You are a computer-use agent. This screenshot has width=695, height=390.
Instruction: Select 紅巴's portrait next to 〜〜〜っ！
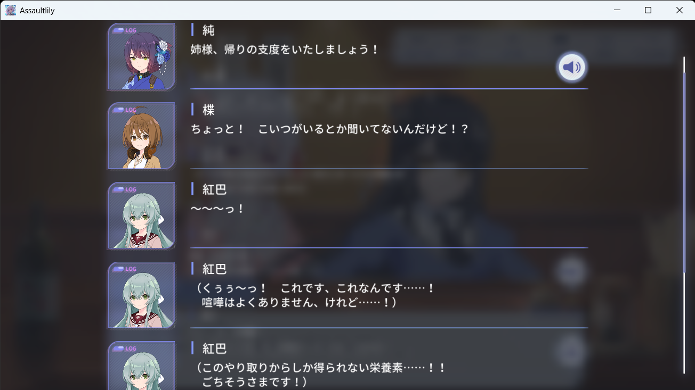[x=141, y=215]
